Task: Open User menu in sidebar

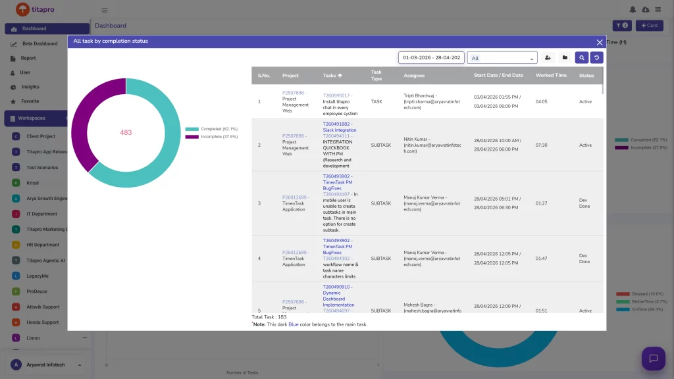Action: pyautogui.click(x=25, y=72)
